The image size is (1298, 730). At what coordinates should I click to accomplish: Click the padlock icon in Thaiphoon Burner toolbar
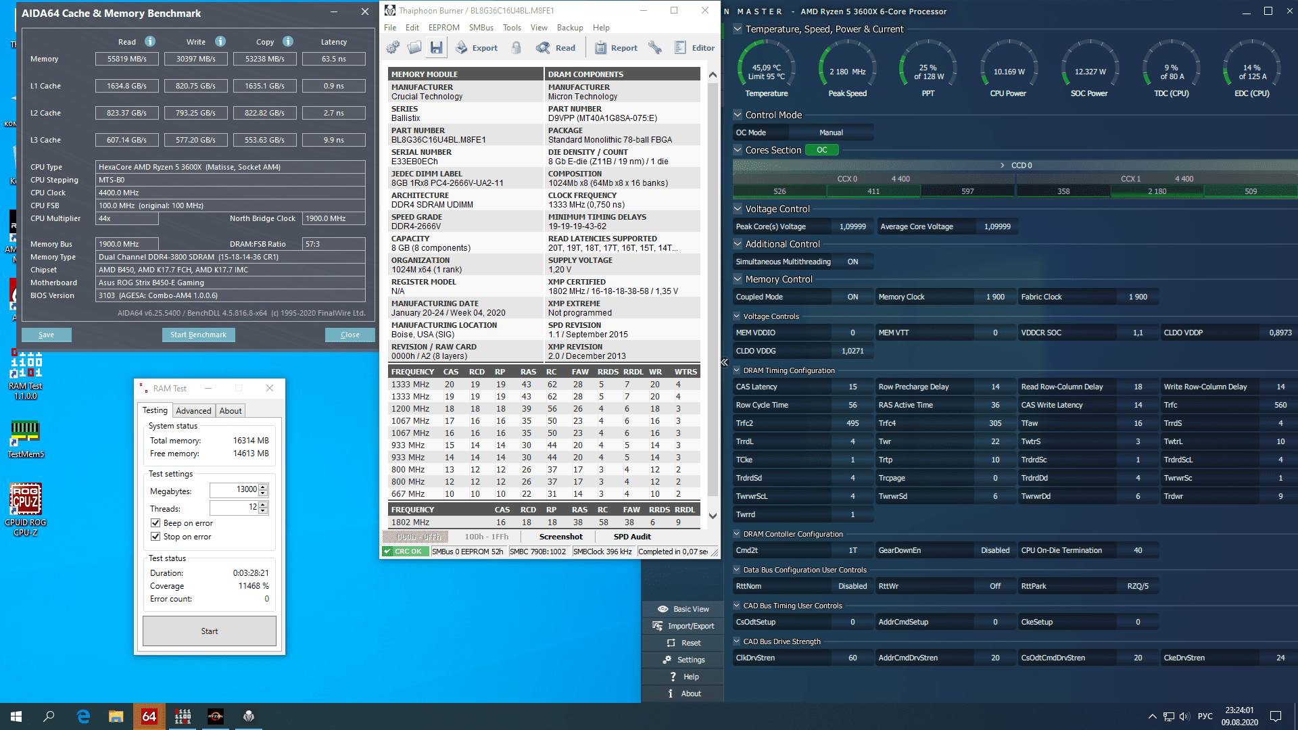click(516, 47)
